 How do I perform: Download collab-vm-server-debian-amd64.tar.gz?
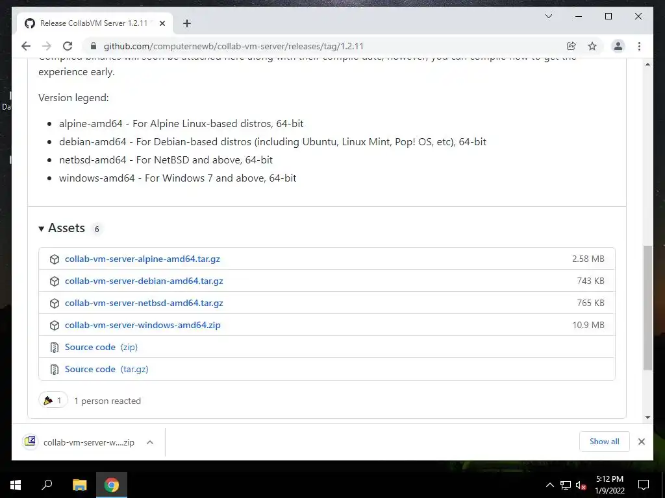click(144, 281)
